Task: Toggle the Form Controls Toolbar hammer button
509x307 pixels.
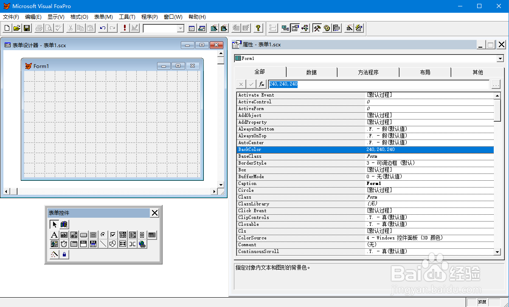Action: tap(317, 28)
